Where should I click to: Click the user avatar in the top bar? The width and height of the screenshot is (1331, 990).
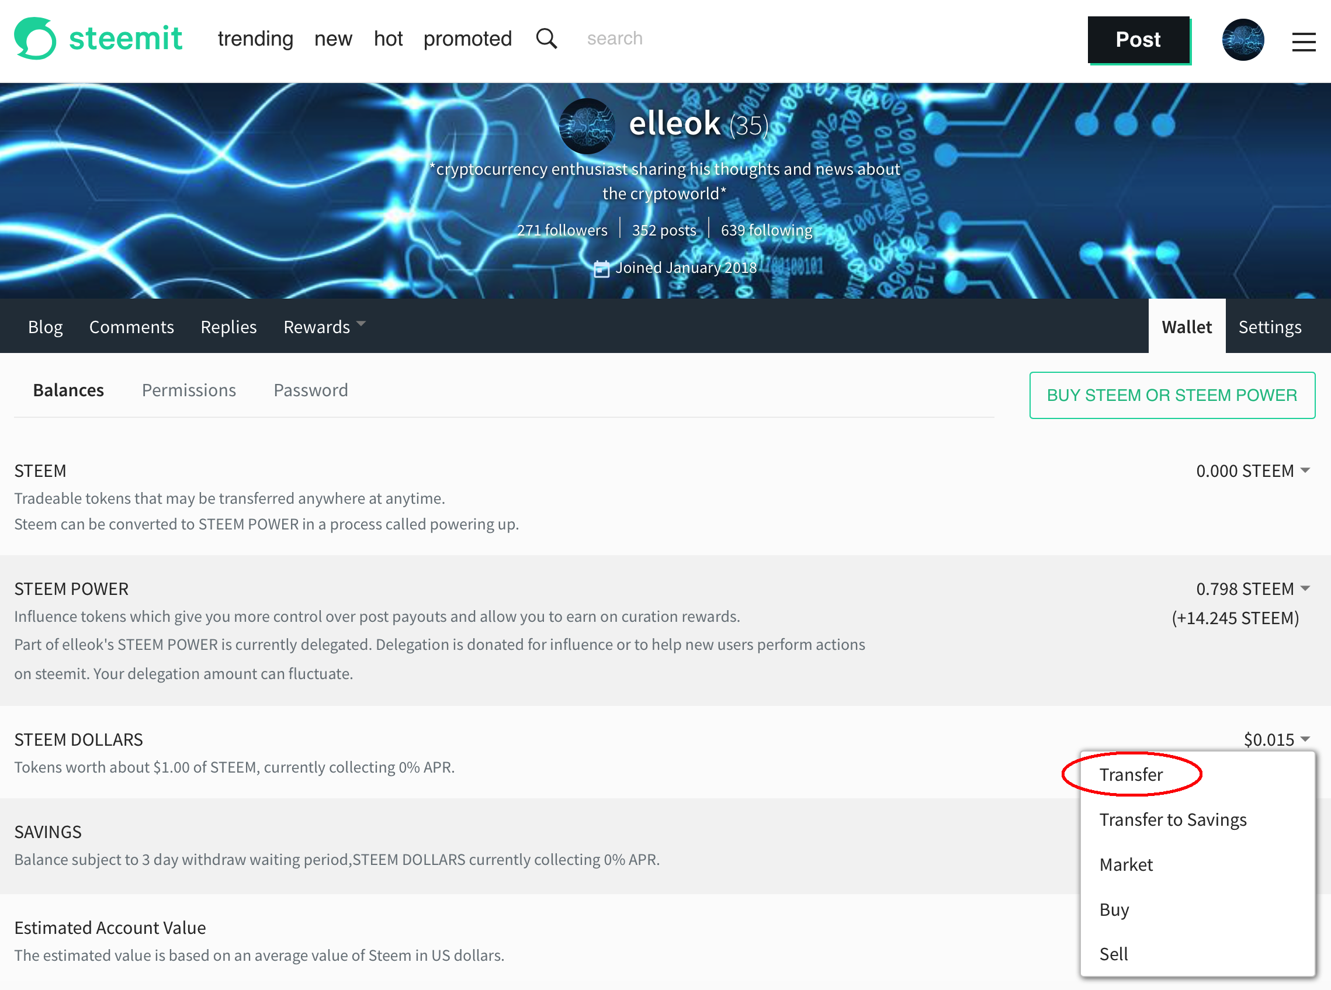tap(1243, 40)
